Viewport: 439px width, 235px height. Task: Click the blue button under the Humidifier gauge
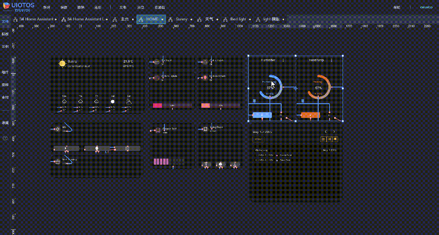262,115
